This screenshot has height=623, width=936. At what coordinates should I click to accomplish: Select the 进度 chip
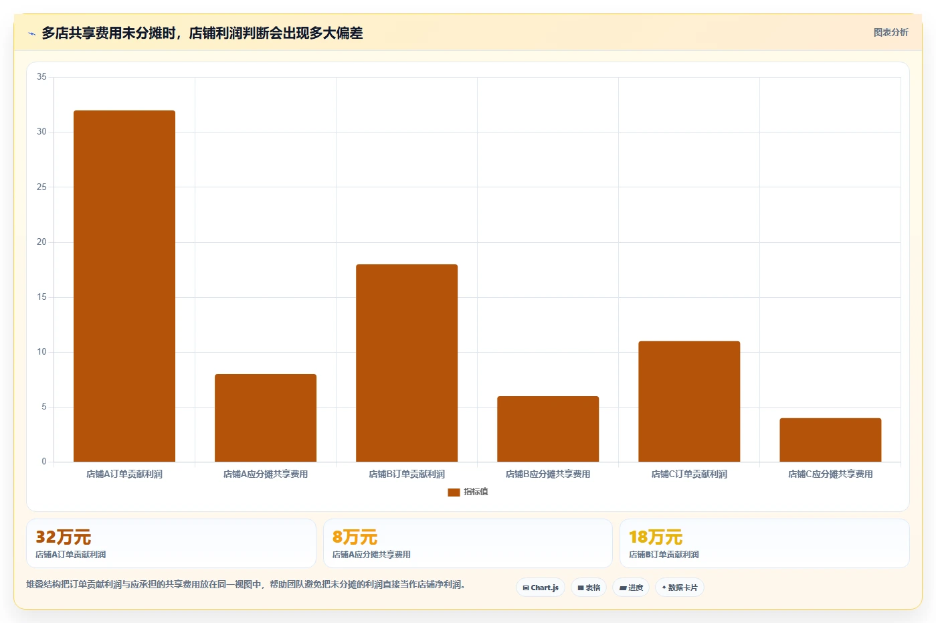click(x=631, y=588)
